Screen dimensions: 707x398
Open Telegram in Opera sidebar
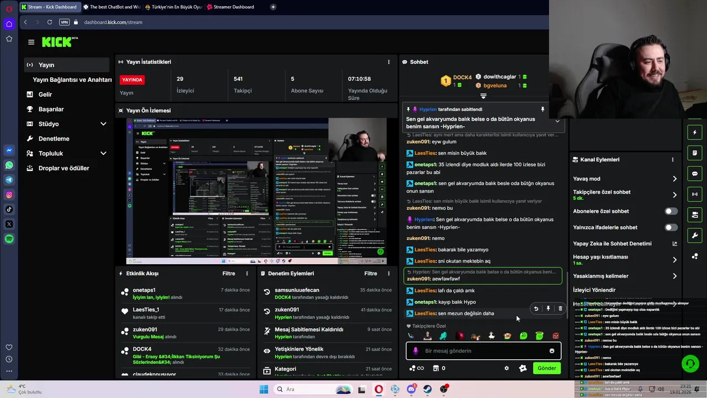[x=9, y=180]
